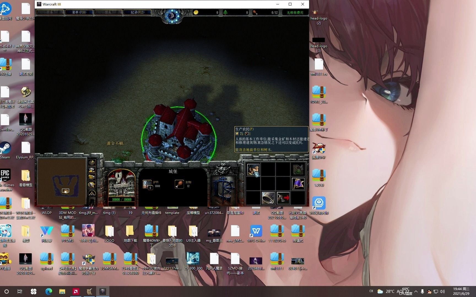Click the CH input language indicator
This screenshot has height=297, width=476.
tap(371, 291)
